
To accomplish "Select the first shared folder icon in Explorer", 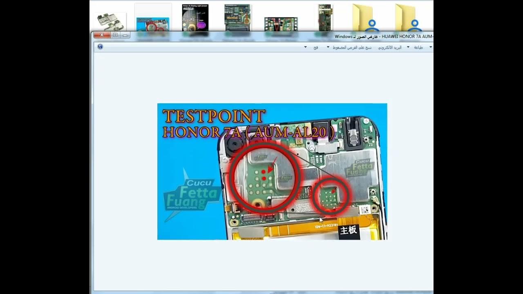I will click(x=367, y=18).
